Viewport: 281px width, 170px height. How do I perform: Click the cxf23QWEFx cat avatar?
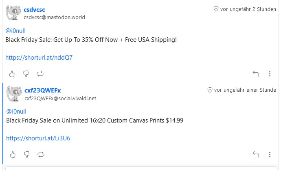[15, 94]
